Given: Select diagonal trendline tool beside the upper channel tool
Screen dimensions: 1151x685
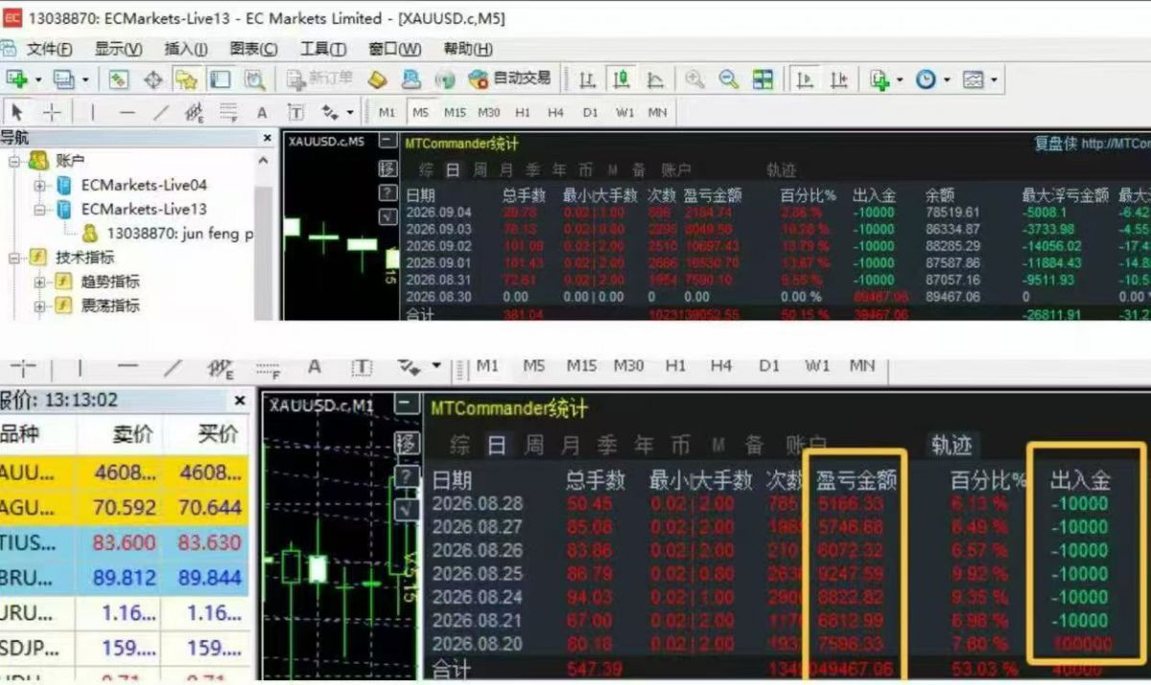Looking at the screenshot, I should (x=160, y=112).
